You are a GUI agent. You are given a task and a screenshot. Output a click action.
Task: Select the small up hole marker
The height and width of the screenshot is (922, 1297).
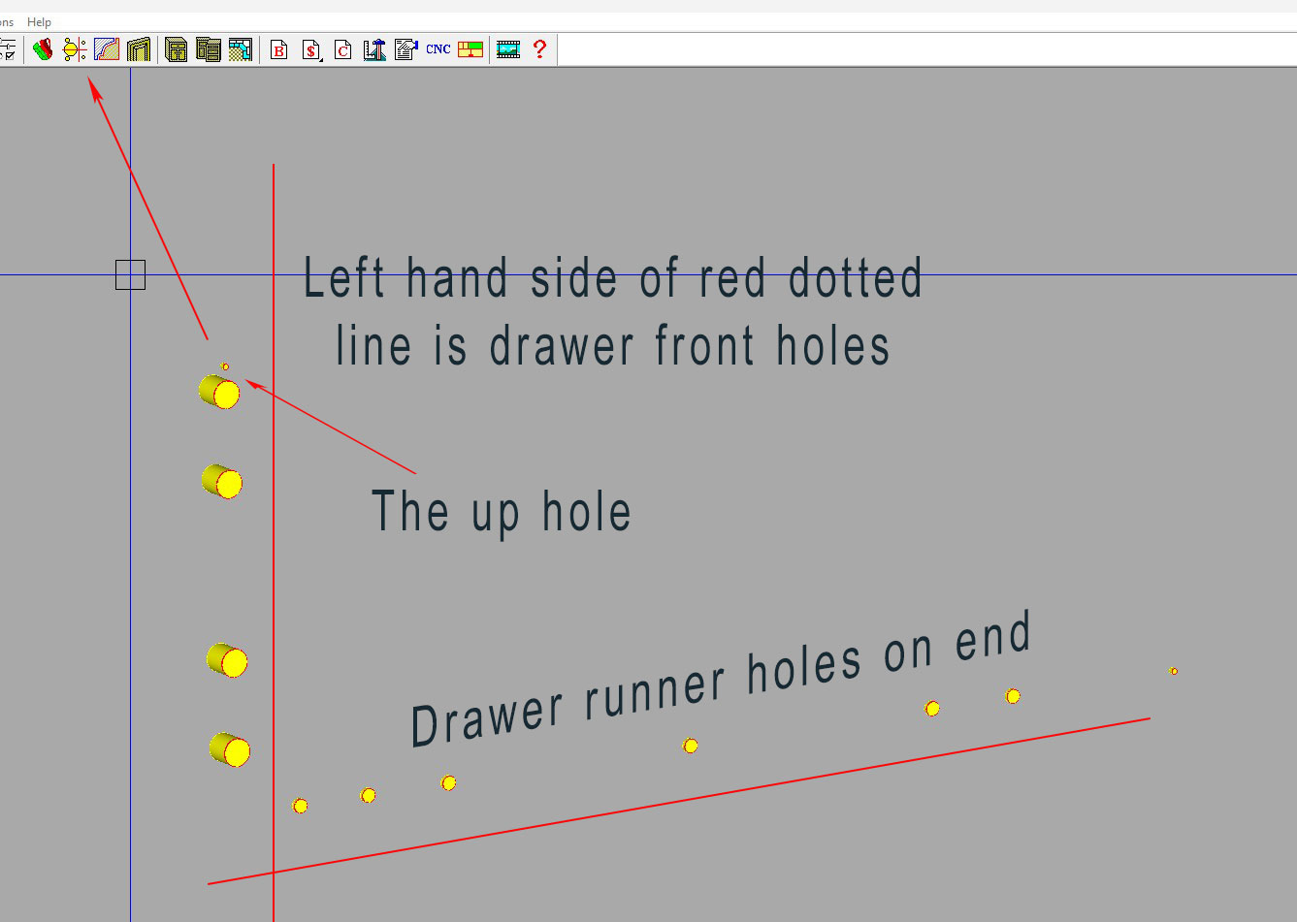tap(225, 366)
